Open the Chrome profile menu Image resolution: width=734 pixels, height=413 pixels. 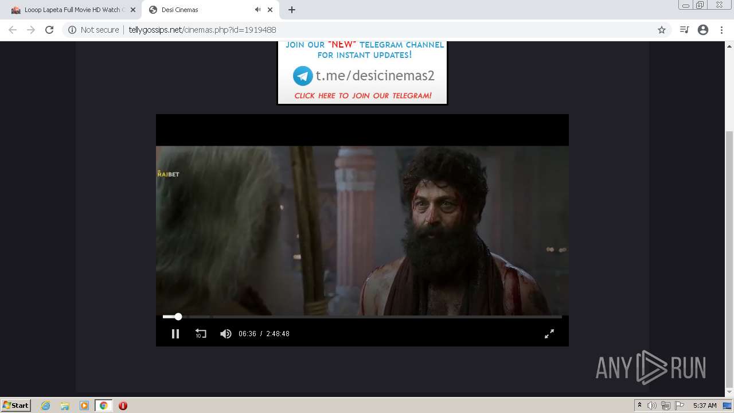click(703, 30)
